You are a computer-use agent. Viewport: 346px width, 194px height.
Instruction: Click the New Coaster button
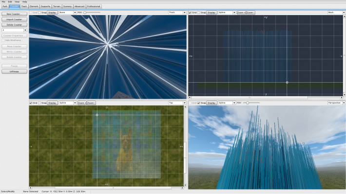[x=14, y=14]
